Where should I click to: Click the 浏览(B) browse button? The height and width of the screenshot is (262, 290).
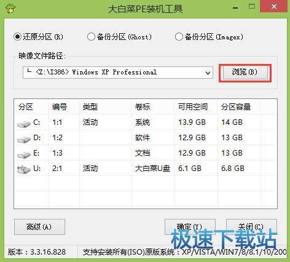click(245, 72)
